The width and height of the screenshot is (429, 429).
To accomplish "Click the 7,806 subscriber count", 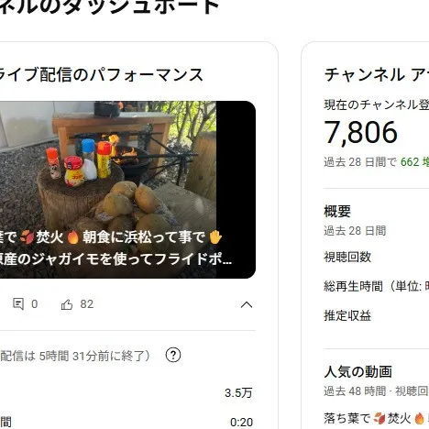I will click(x=361, y=132).
